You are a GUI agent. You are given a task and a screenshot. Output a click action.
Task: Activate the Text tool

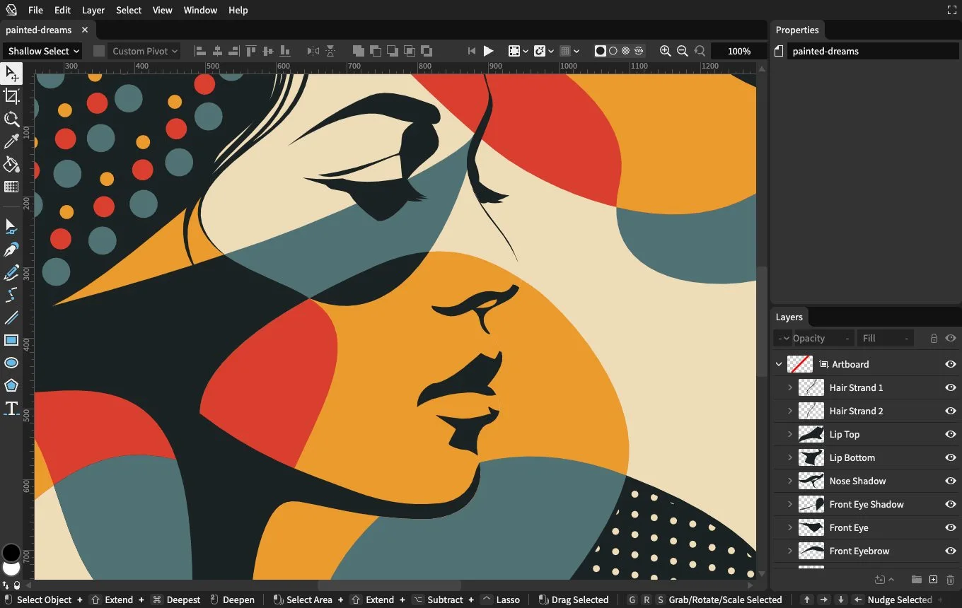11,408
